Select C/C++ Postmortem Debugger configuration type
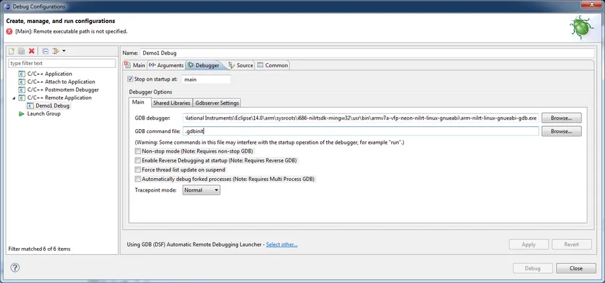The height and width of the screenshot is (283, 605). (x=58, y=89)
